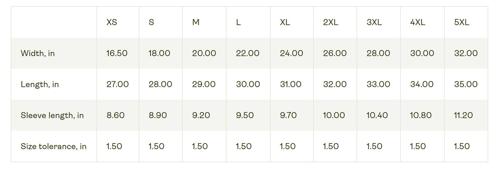Select the 3XL length value 33.00

[x=378, y=84]
